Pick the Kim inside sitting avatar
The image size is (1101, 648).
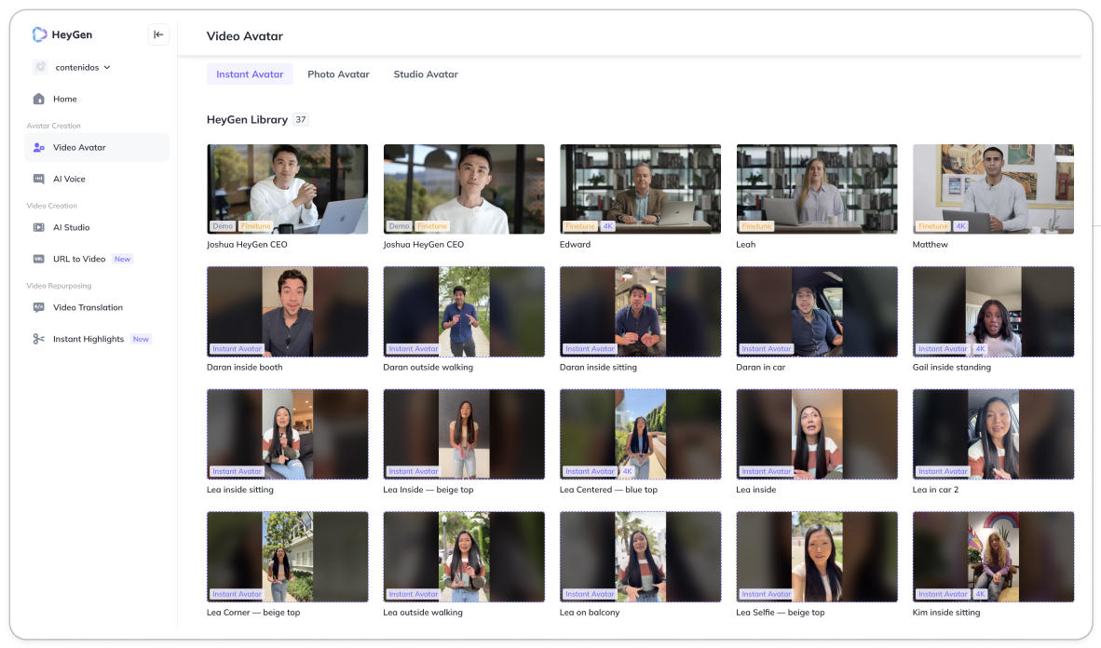(x=993, y=556)
